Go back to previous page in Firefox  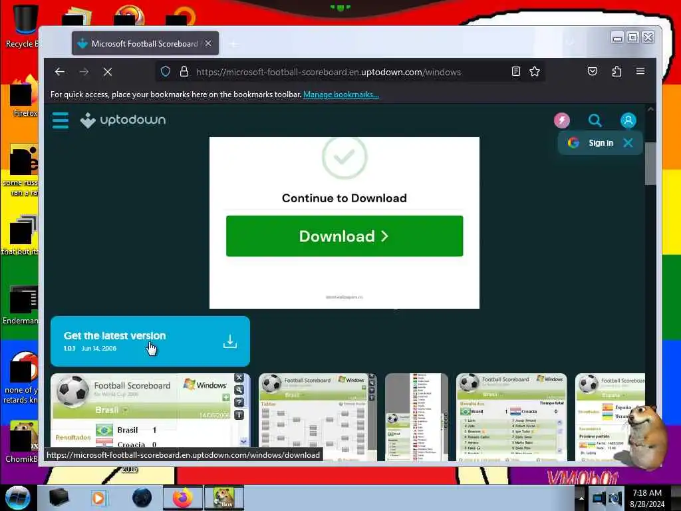coord(60,72)
